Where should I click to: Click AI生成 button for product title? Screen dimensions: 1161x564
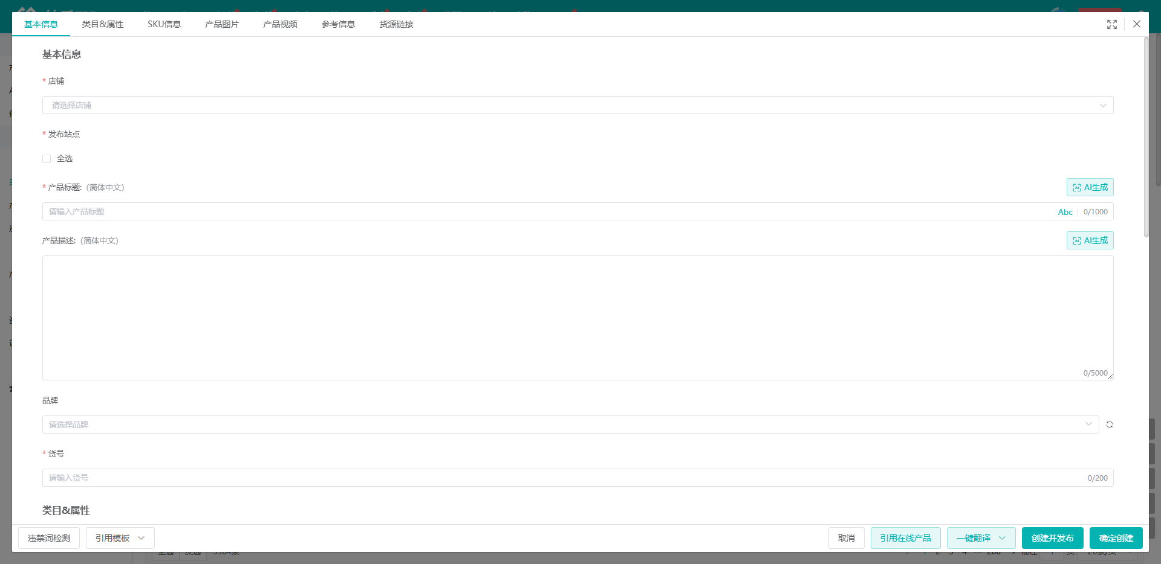pos(1090,187)
